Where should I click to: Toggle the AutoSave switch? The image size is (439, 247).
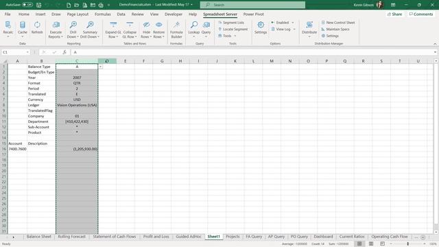pos(27,5)
